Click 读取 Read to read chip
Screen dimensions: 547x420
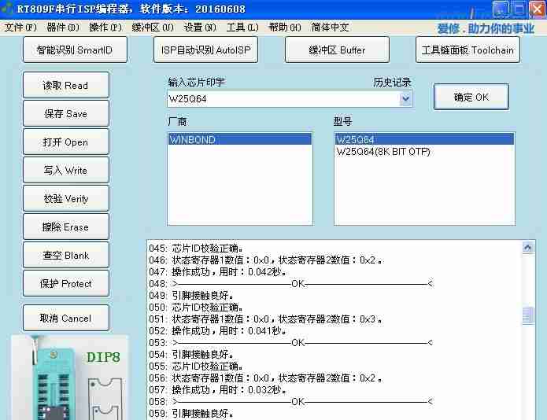coord(66,86)
